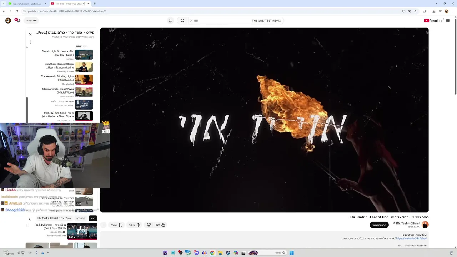Go to YouTube Premium home logo
The height and width of the screenshot is (257, 457).
433,21
